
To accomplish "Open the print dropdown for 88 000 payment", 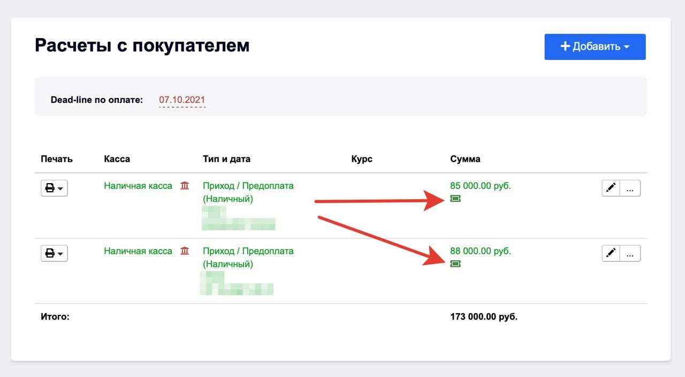I will pyautogui.click(x=55, y=253).
